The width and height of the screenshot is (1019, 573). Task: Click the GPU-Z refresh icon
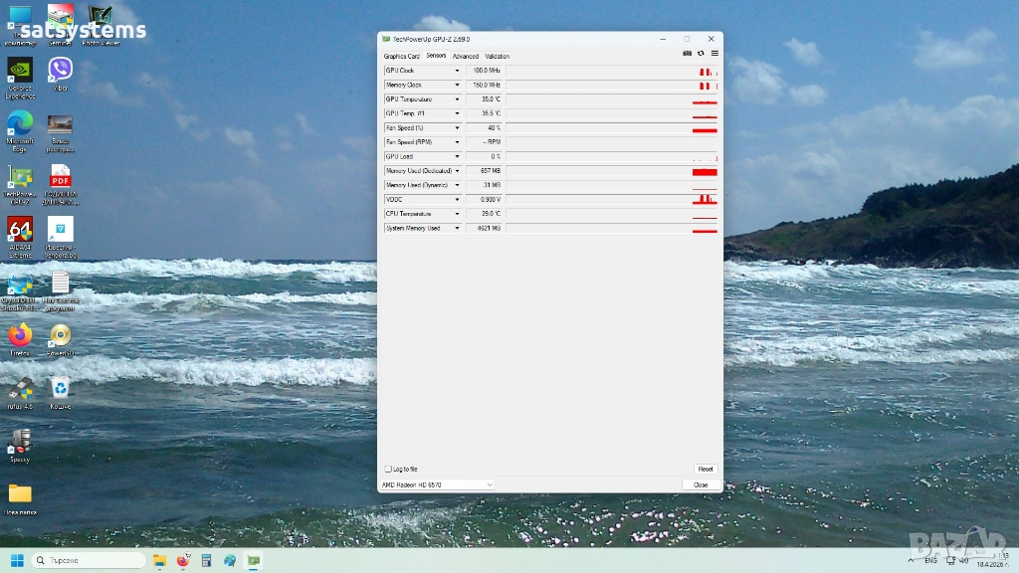coord(701,54)
